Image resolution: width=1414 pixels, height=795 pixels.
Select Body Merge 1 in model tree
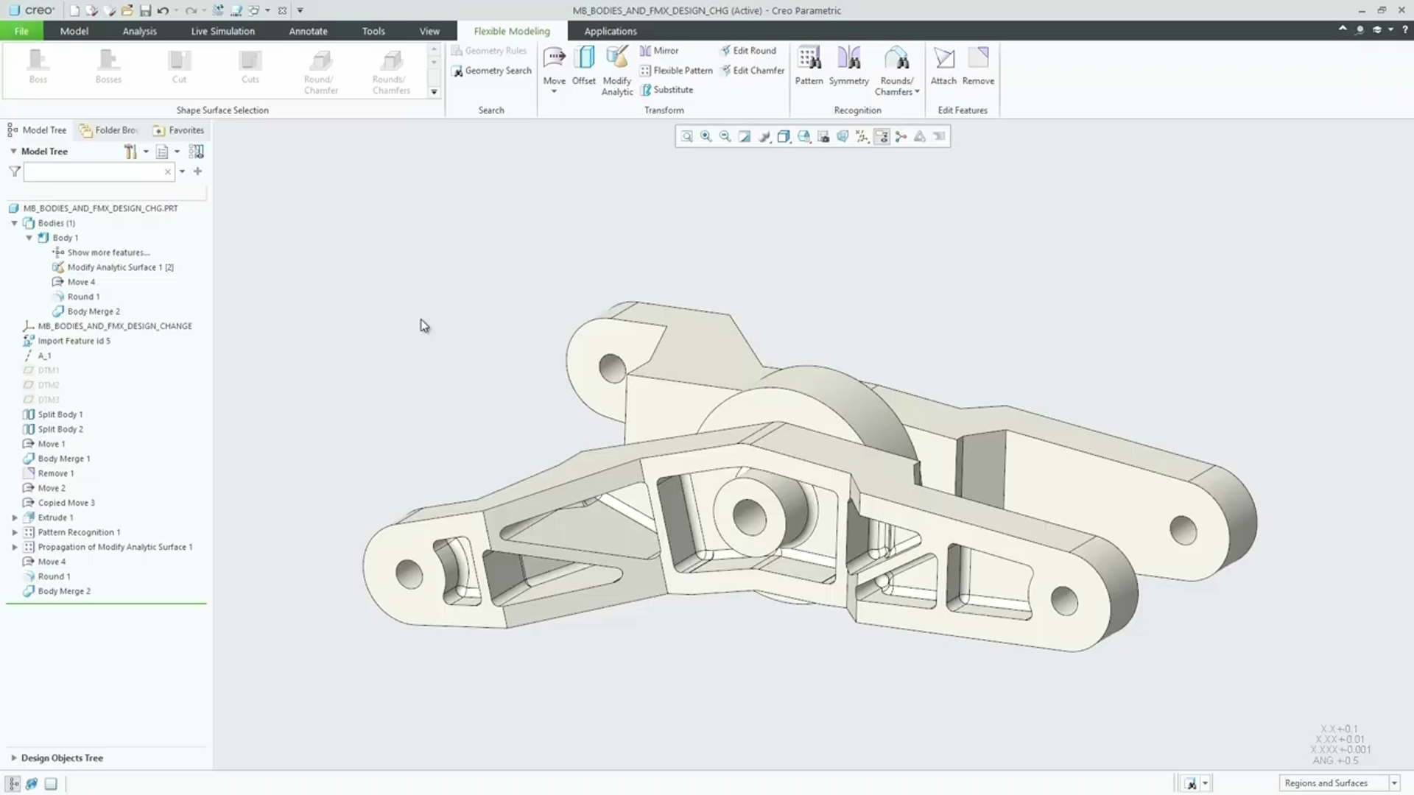tap(63, 459)
